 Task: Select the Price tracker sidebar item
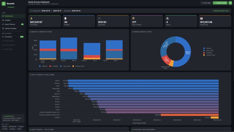tap(13, 41)
